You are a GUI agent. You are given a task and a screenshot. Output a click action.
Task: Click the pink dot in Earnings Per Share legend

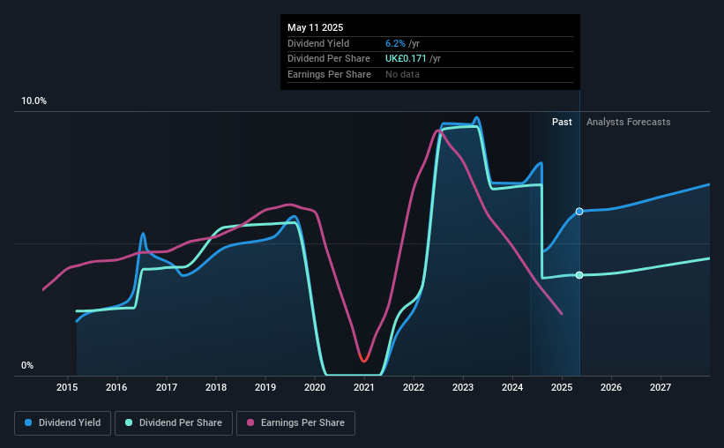pyautogui.click(x=250, y=422)
